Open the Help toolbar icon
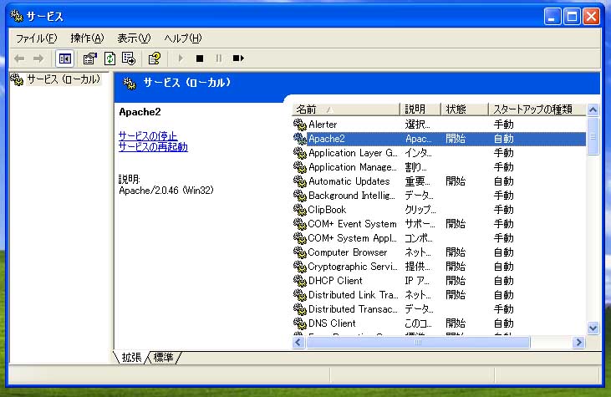This screenshot has height=397, width=611. point(155,59)
